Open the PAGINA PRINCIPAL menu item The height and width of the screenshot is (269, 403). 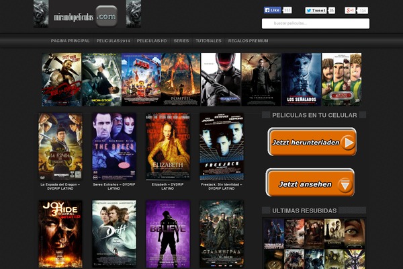[70, 40]
